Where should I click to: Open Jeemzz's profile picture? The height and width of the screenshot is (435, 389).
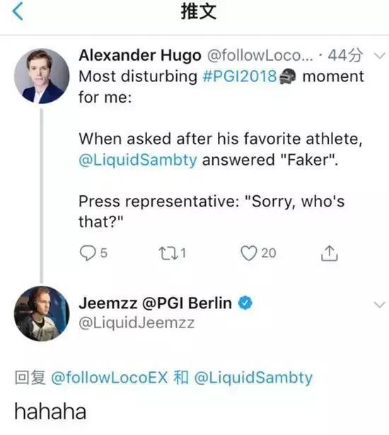42,313
